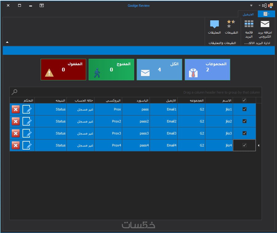Viewport: 277px width, 233px height.
Task: Select the Prox cell in row jks1
Action: [108, 109]
